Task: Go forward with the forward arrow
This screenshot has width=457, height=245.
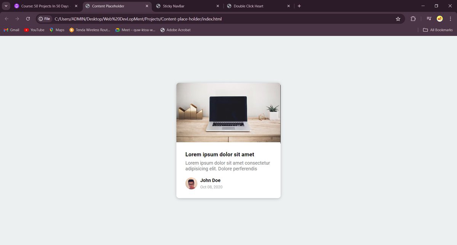Action: (17, 19)
